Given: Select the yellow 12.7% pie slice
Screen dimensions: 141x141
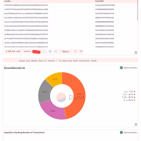Looking at the screenshot, I should [55, 79].
